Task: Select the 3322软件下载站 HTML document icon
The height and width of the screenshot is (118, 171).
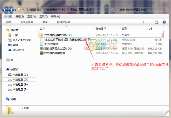Action: 42,40
